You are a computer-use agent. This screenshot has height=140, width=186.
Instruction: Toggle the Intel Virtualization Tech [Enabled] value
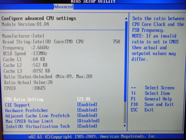tap(87, 126)
